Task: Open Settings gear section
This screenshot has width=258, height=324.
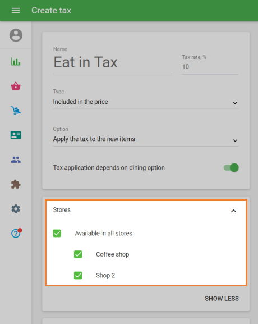Action: pos(16,209)
